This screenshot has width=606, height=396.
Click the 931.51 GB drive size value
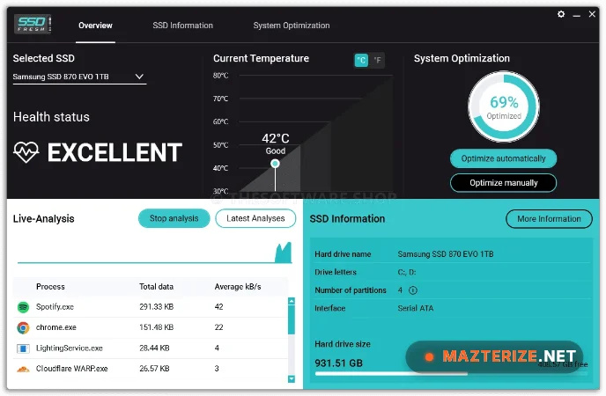(x=338, y=363)
